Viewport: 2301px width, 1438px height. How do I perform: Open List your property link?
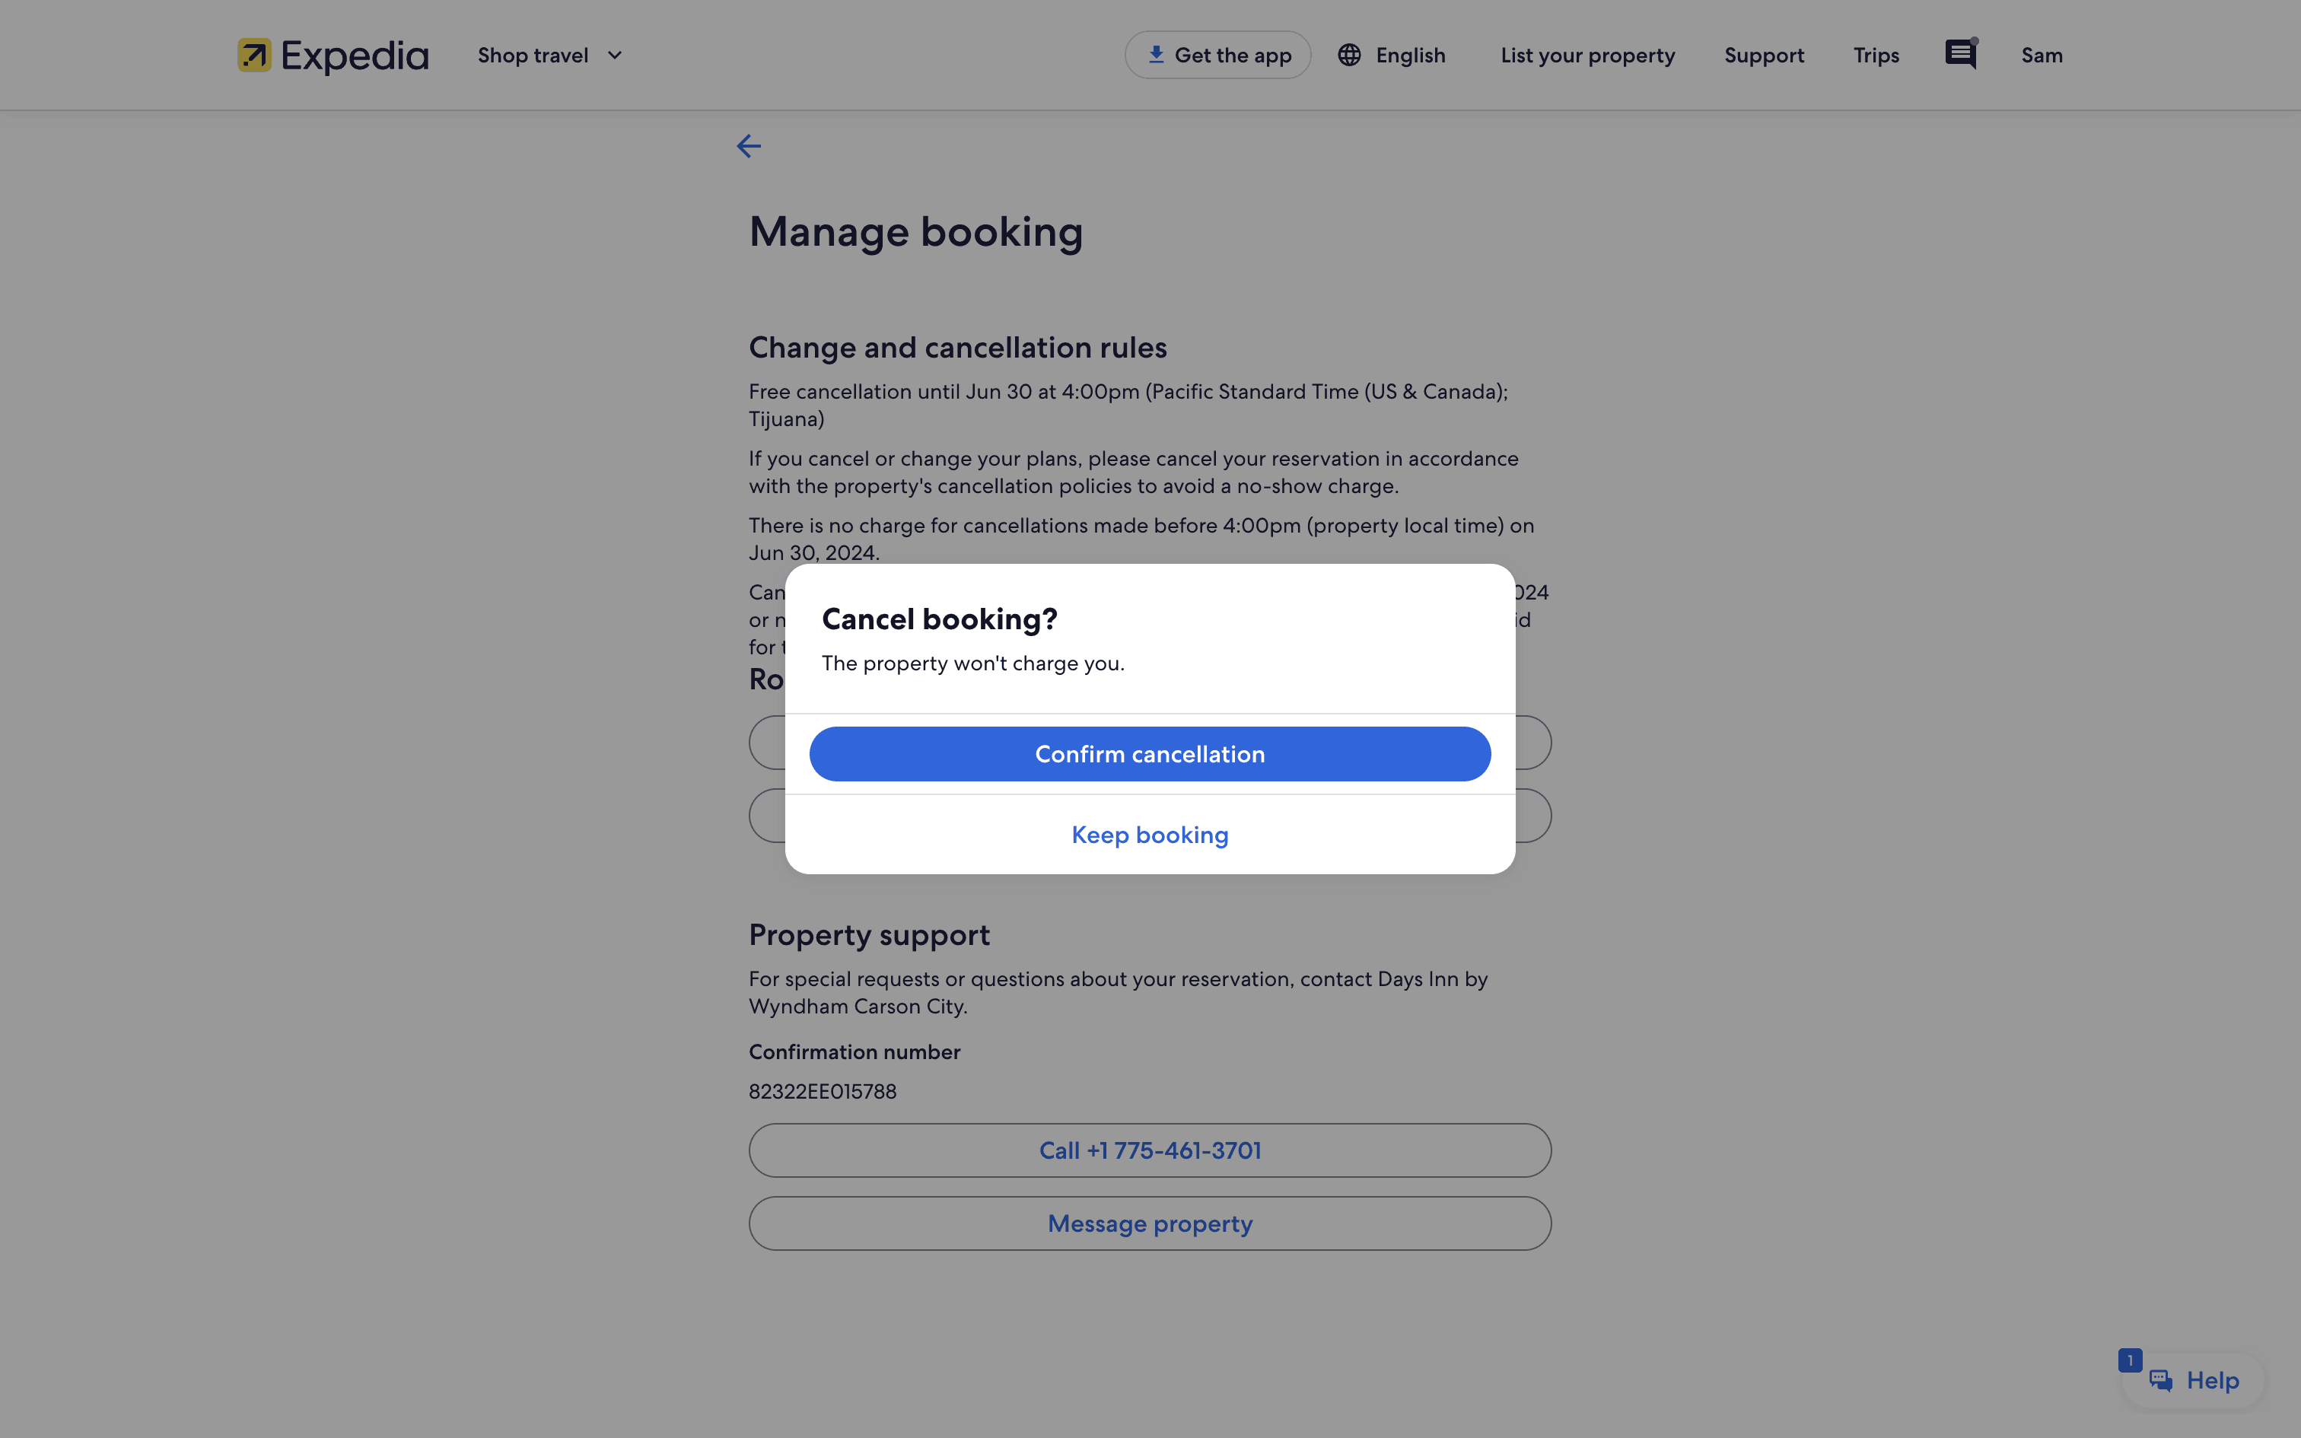pyautogui.click(x=1587, y=55)
